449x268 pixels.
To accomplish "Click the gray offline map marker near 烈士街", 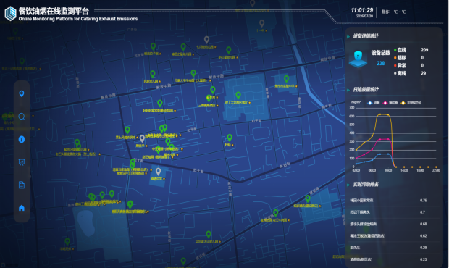I will pos(158,172).
